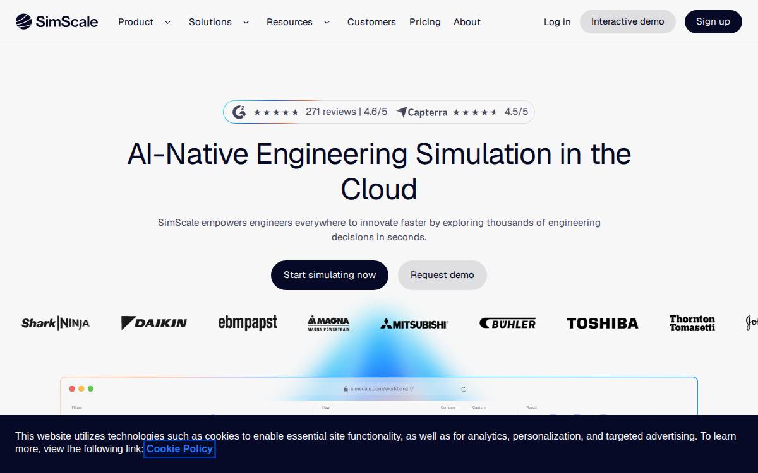Click the red window dot in preview
758x473 pixels.
coord(72,388)
